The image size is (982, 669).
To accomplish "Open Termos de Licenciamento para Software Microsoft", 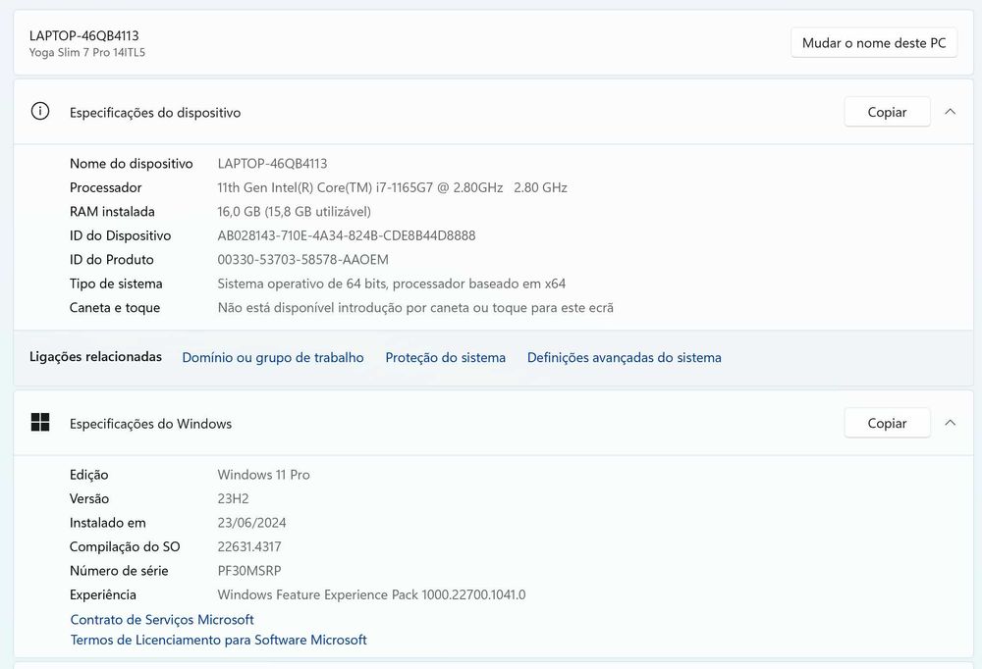I will point(218,640).
